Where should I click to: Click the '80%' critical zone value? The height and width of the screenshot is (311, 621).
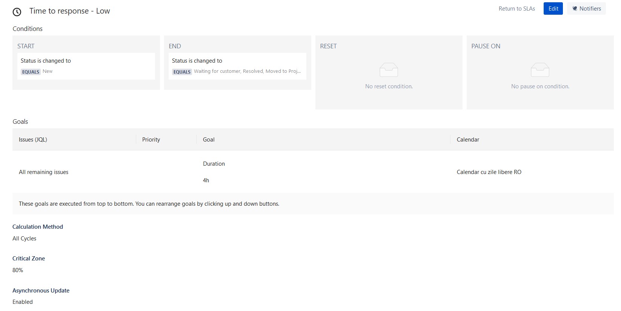click(x=18, y=270)
